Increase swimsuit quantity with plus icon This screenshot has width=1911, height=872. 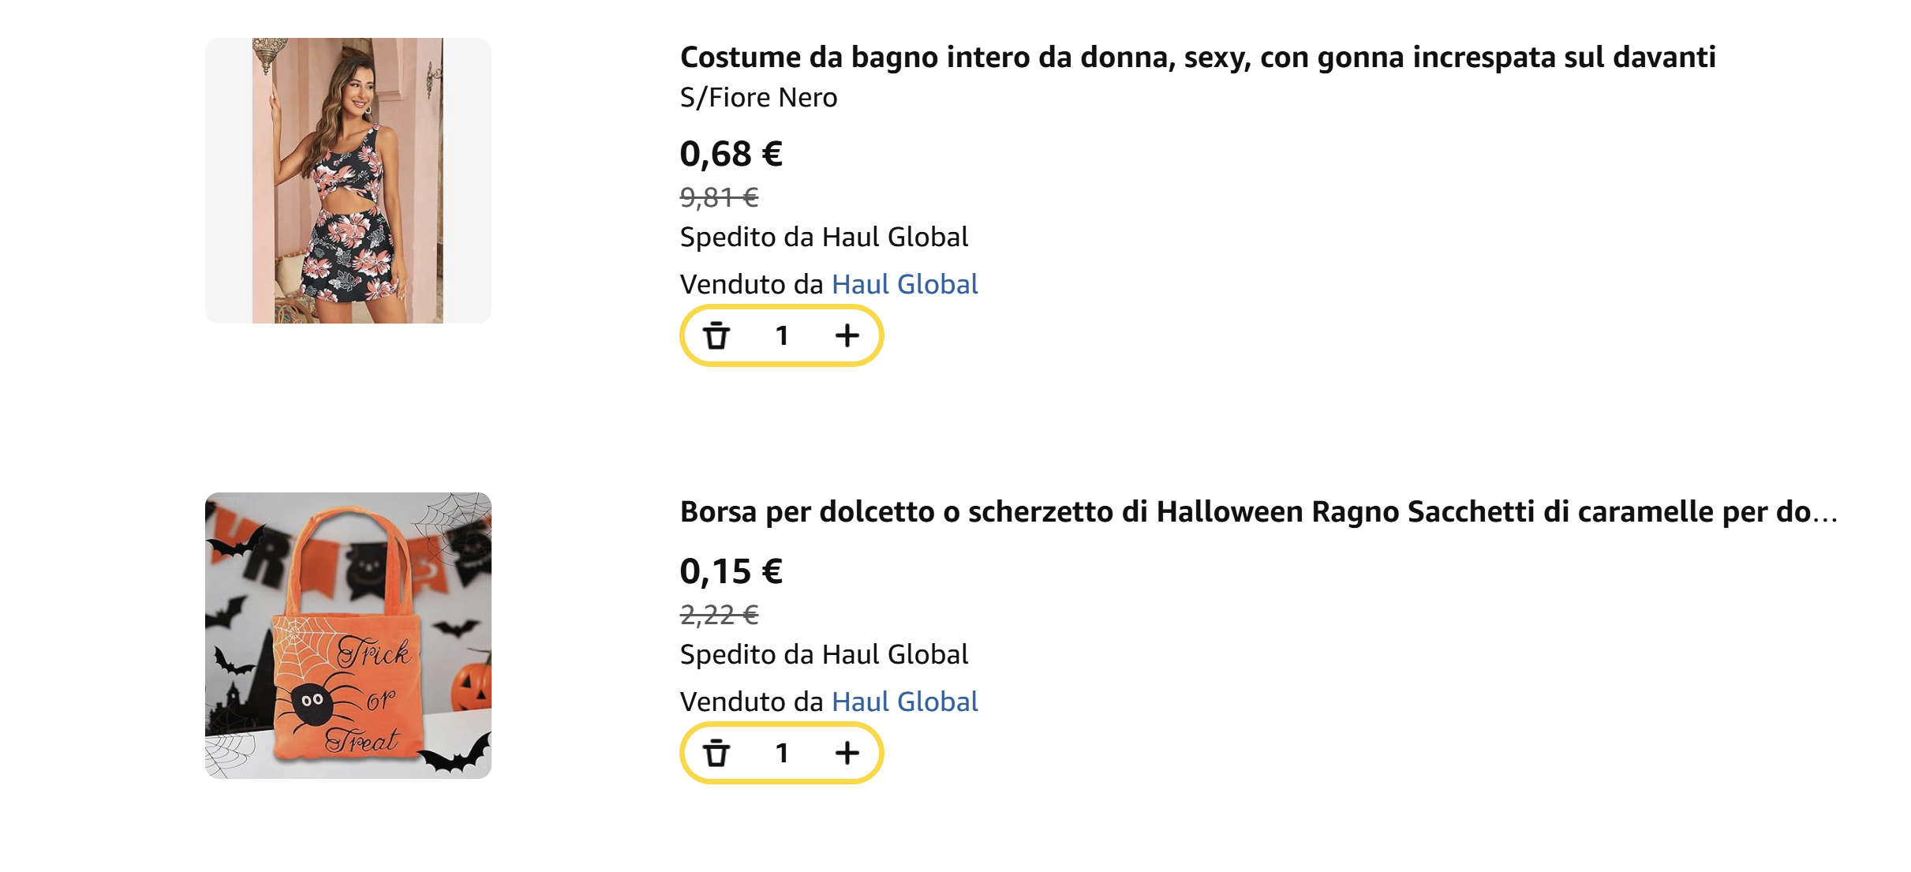[x=847, y=336]
